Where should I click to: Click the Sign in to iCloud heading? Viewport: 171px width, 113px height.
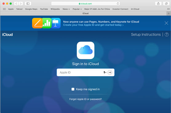[x=85, y=64]
